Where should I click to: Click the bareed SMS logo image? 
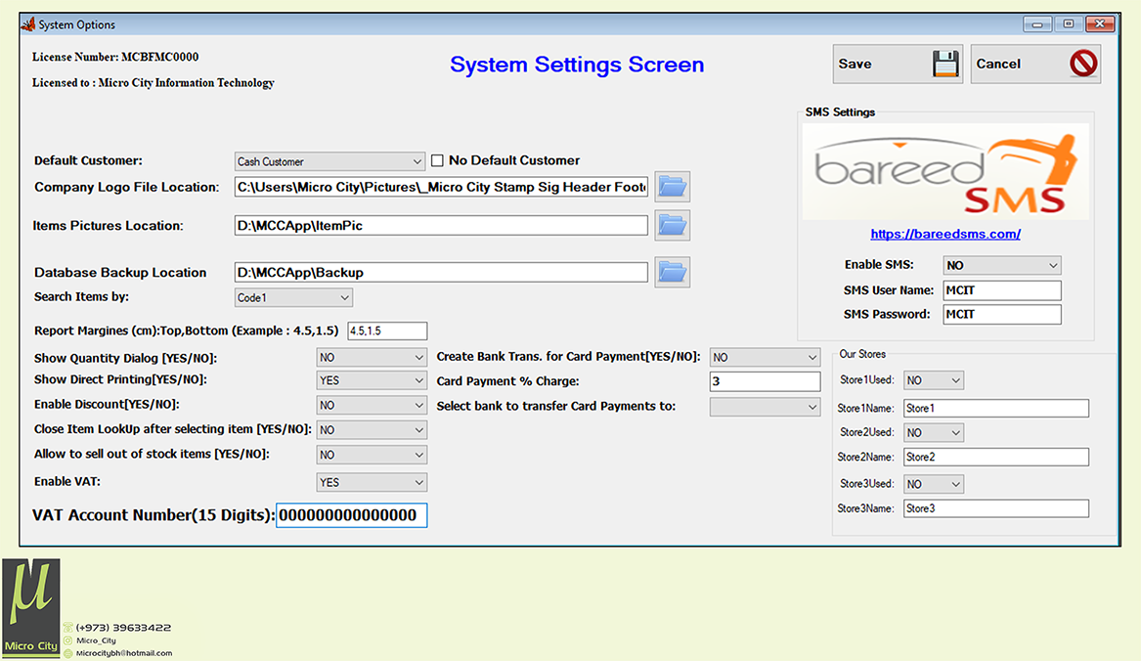(945, 172)
